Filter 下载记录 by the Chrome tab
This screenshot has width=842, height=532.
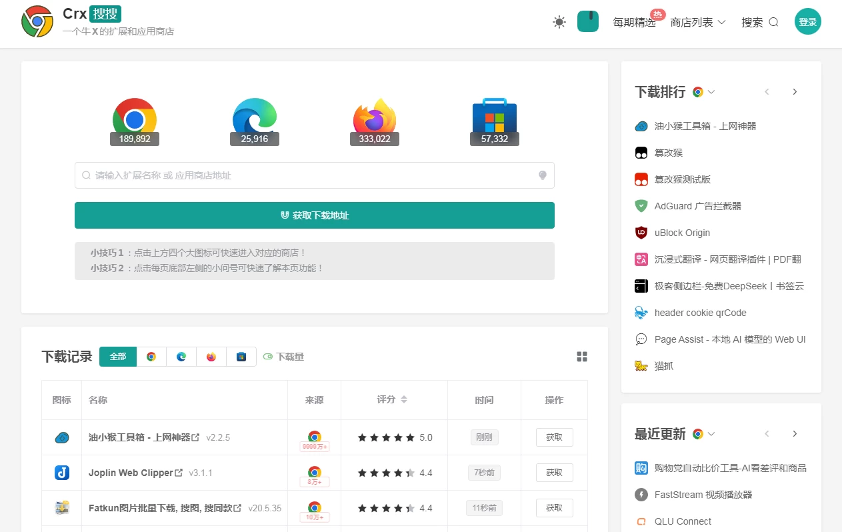pos(151,357)
